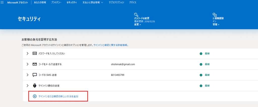
Task: Open the app launcher grid icon
Action: click(x=2, y=3)
